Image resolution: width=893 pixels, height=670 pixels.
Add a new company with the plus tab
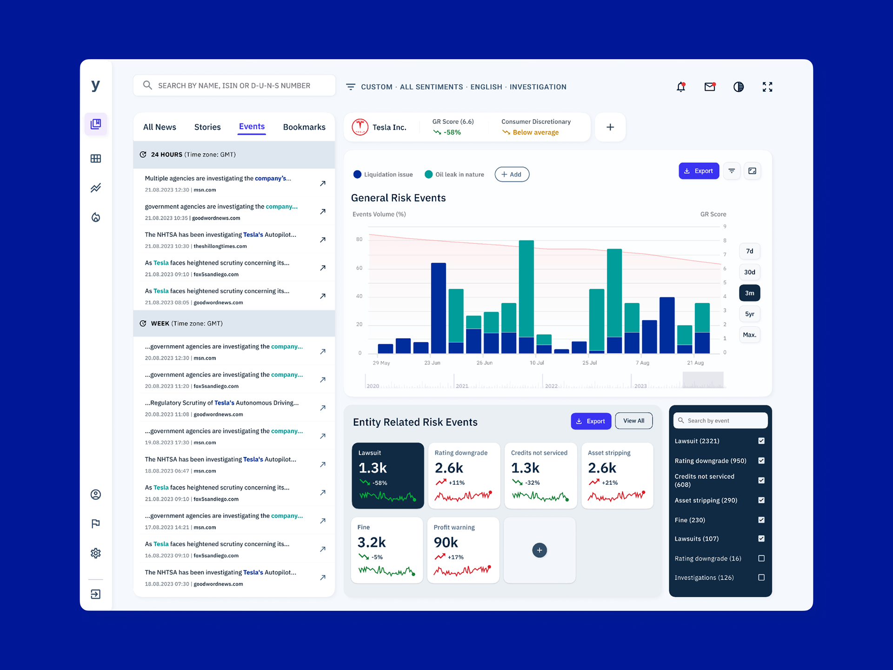610,127
